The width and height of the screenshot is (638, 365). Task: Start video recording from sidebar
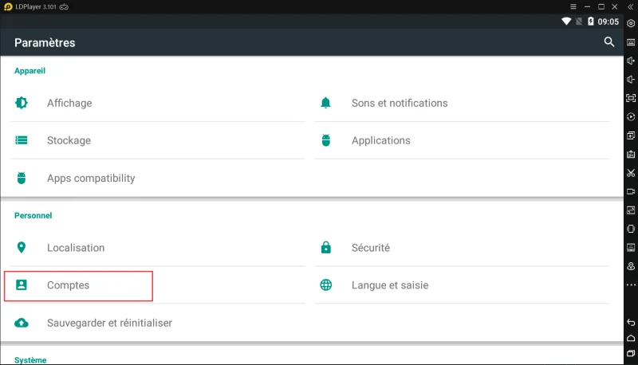point(631,191)
